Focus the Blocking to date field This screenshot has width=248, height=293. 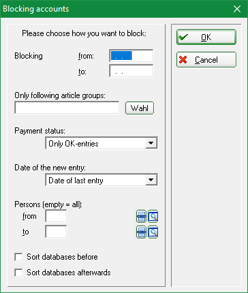131,71
